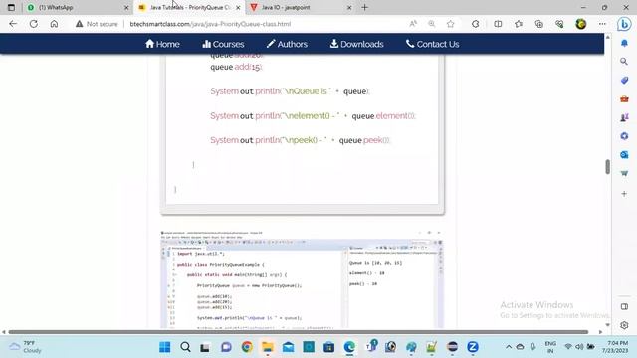Open Browser essentials heart icon
637x358 pixels.
click(x=559, y=24)
